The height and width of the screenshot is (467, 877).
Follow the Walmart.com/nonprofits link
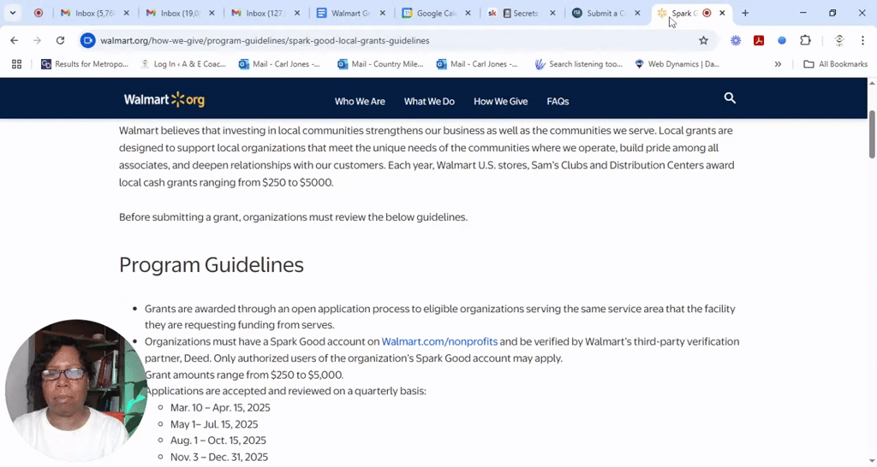(439, 341)
